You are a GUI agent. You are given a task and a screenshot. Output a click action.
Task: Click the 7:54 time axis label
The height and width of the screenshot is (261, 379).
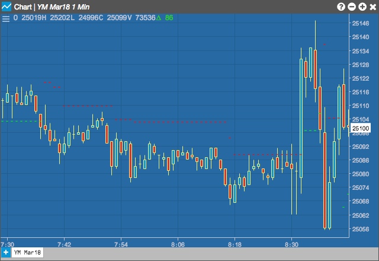tap(121, 244)
